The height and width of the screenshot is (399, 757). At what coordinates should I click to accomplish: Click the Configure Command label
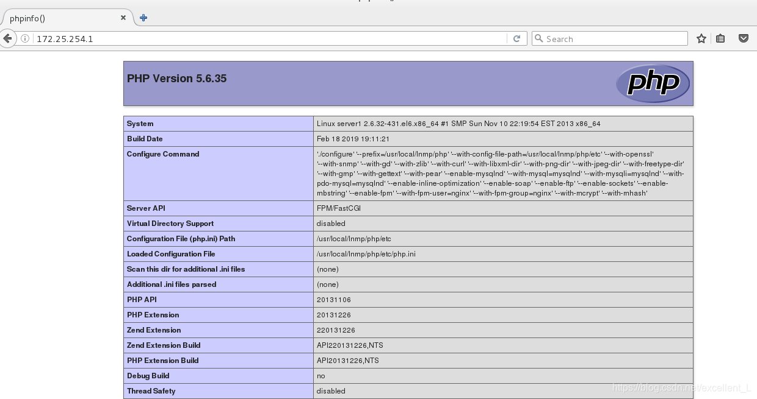pyautogui.click(x=163, y=154)
